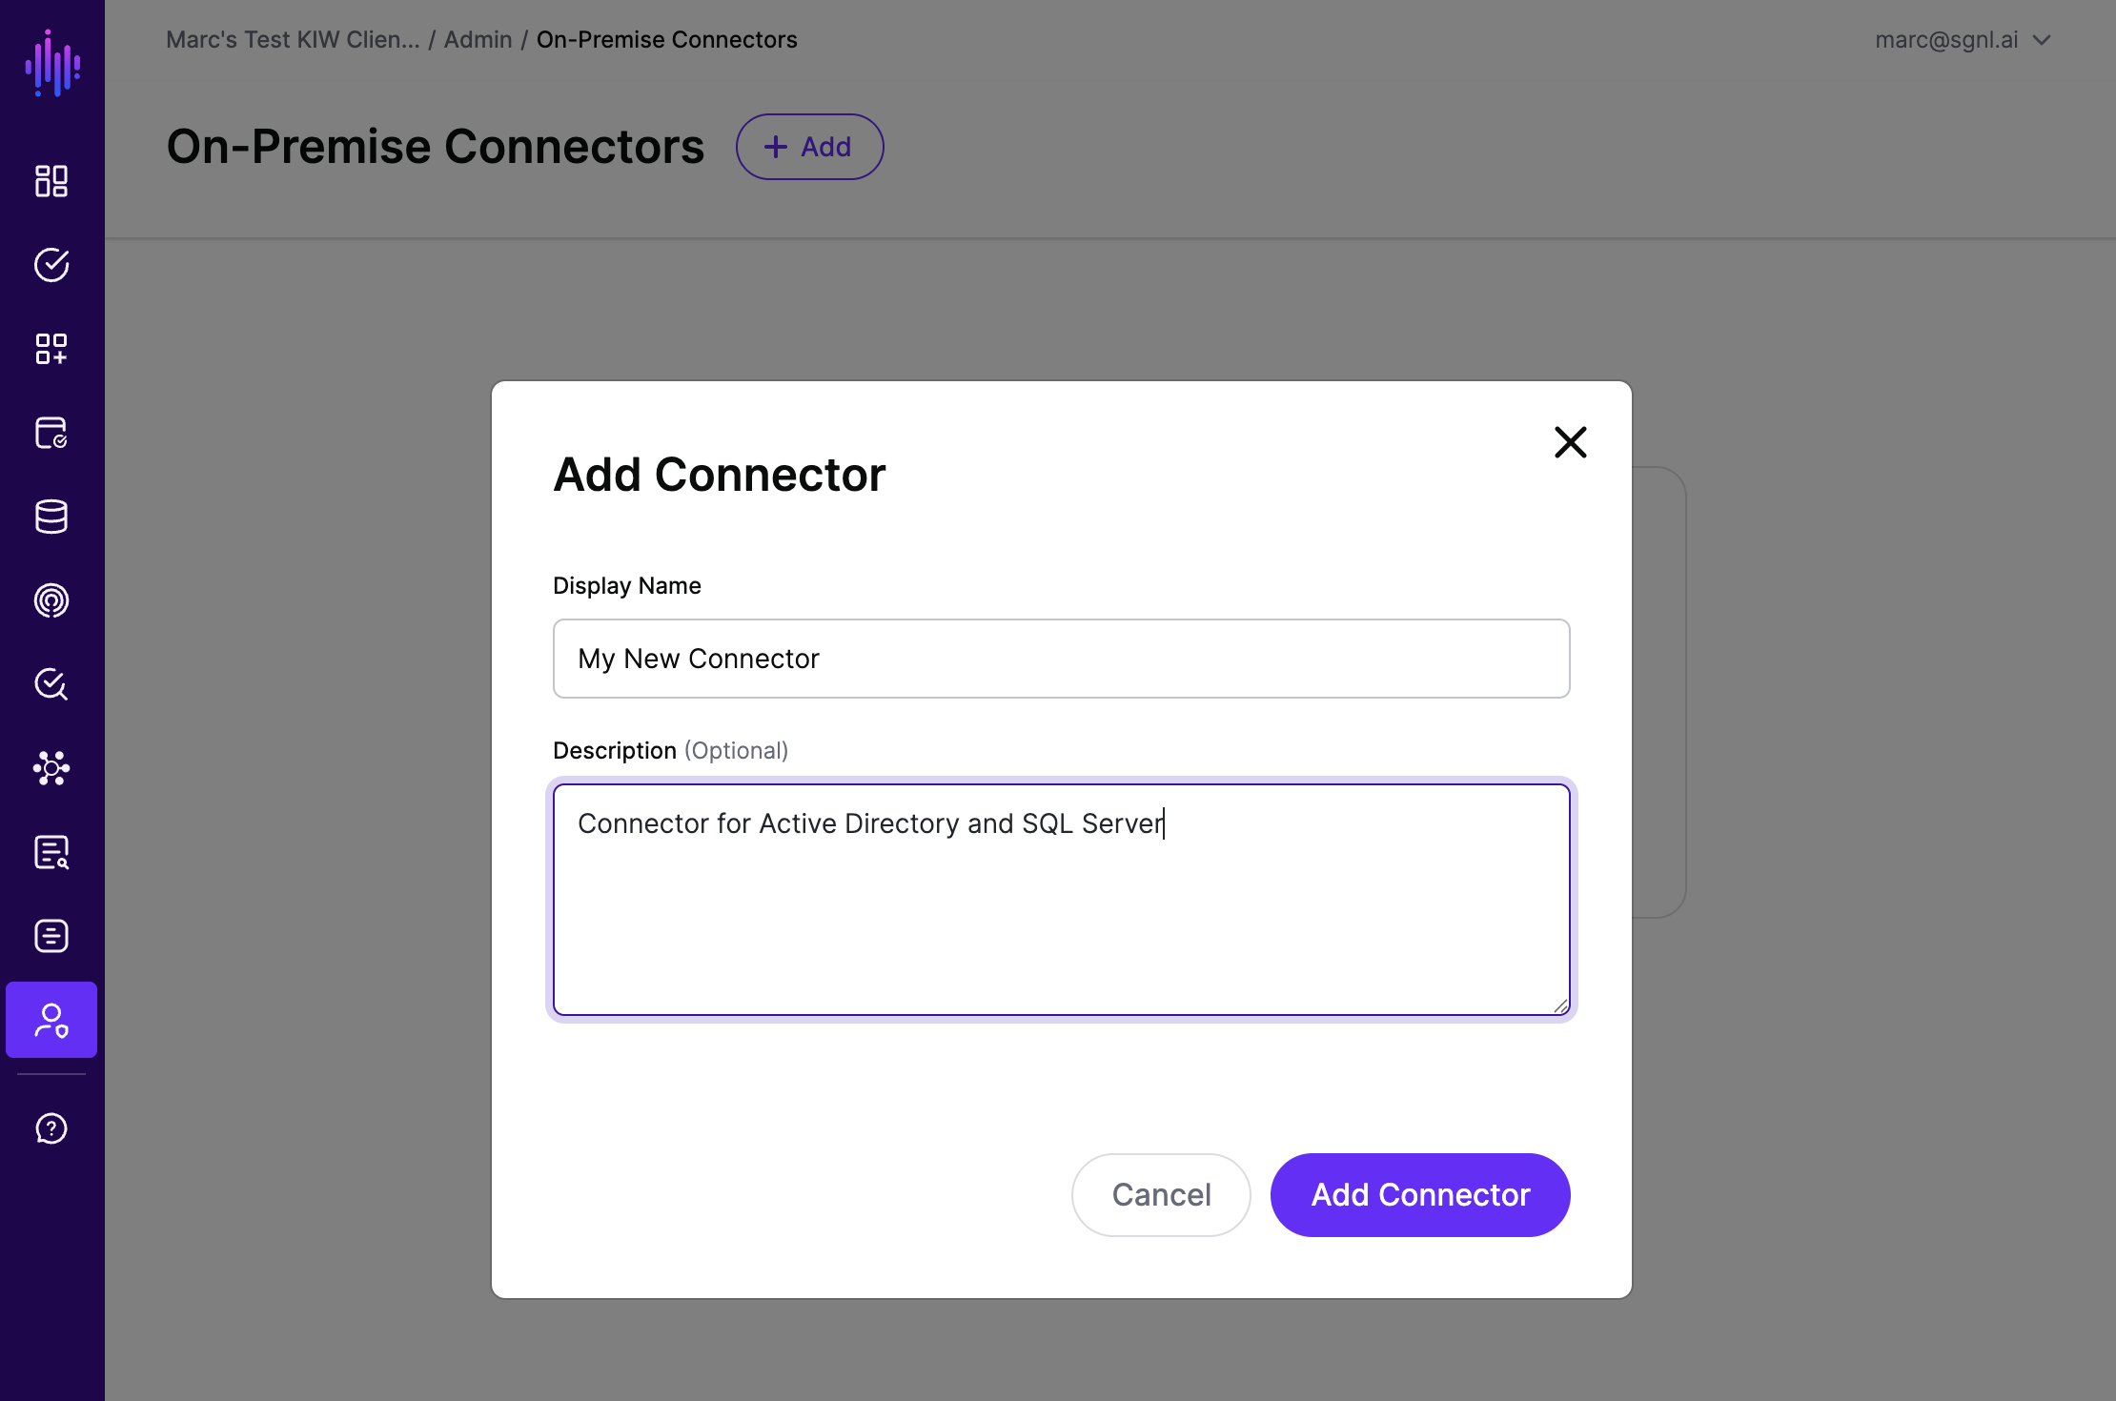Viewport: 2116px width, 1401px height.
Task: Focus the Display Name input field
Action: point(1062,659)
